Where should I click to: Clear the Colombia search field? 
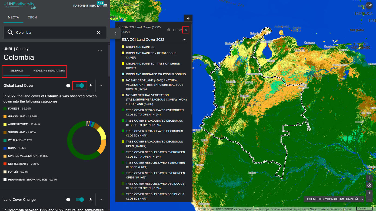pos(99,32)
